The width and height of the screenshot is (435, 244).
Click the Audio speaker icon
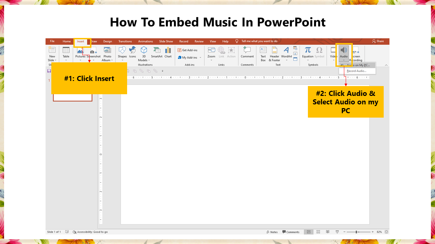coord(344,50)
